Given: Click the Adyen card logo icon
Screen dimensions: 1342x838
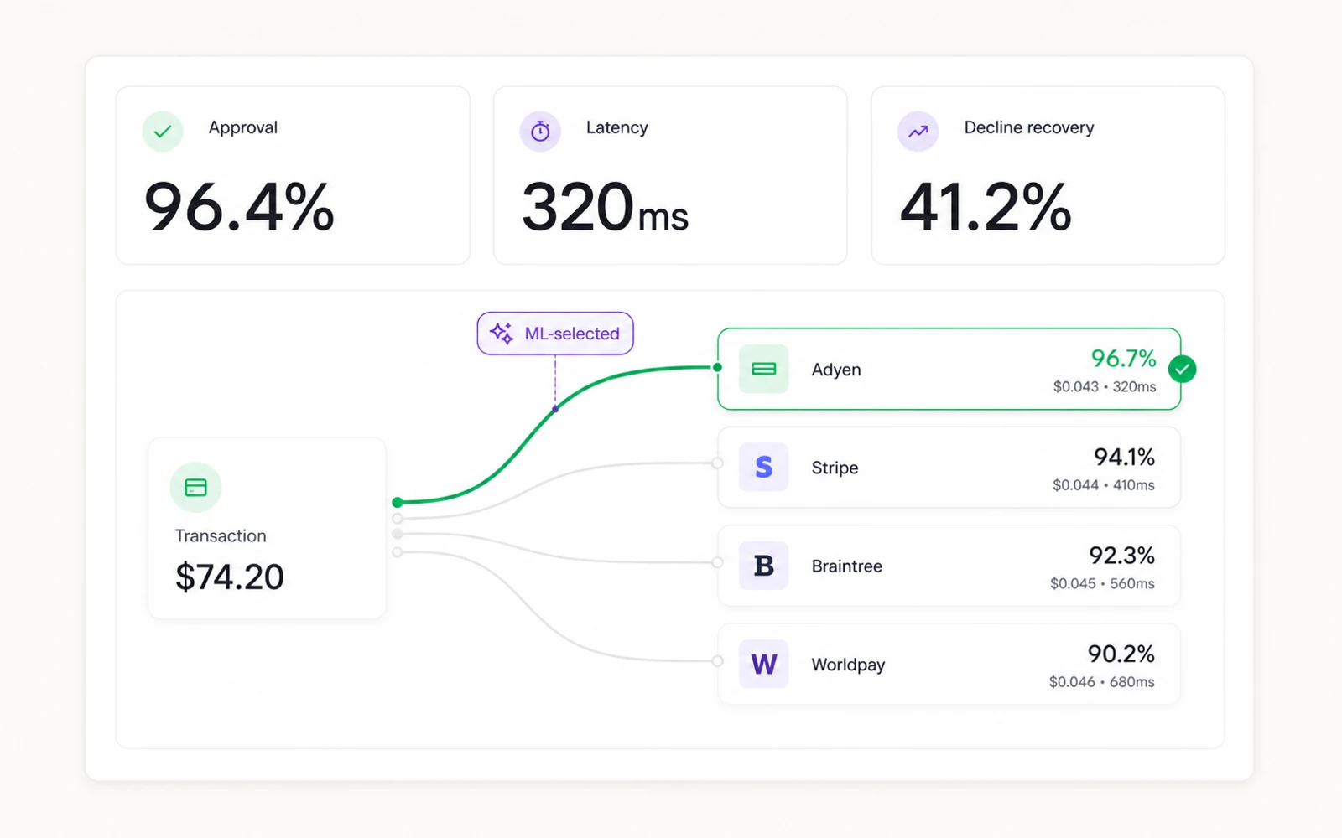Looking at the screenshot, I should pyautogui.click(x=763, y=369).
